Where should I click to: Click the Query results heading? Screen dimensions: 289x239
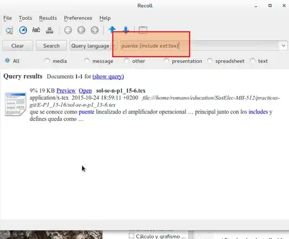tap(23, 76)
